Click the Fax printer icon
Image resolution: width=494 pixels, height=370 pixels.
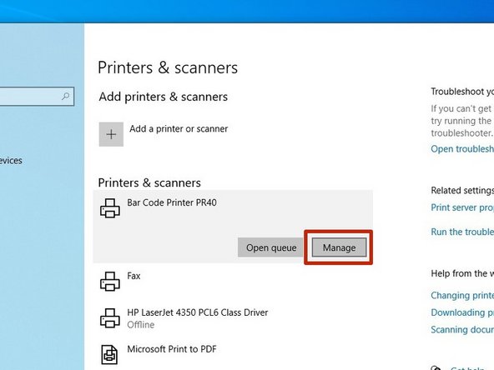[x=110, y=282]
